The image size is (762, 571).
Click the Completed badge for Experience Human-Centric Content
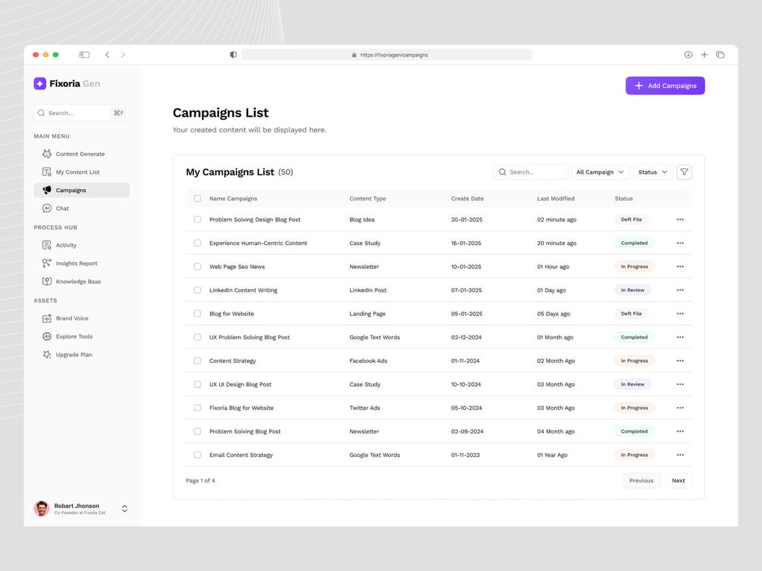[x=634, y=243]
